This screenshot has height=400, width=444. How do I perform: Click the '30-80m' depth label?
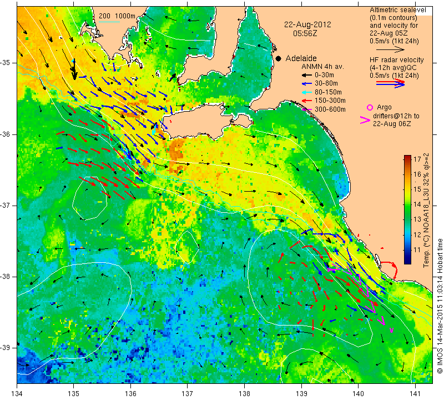(x=326, y=84)
